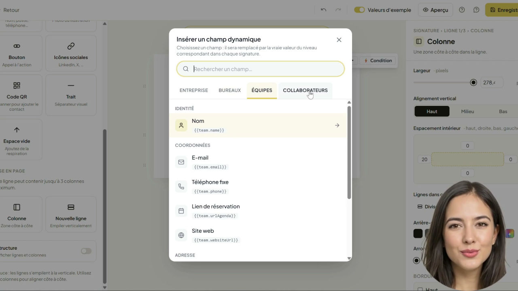This screenshot has width=518, height=291.
Task: Click the dialog scrollbar down arrow
Action: [349, 258]
